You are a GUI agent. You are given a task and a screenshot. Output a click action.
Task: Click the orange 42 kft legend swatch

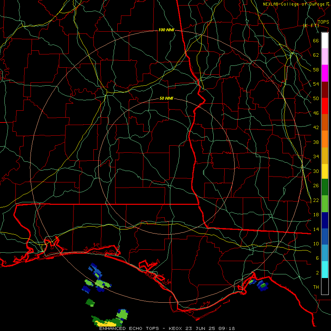coord(325,139)
